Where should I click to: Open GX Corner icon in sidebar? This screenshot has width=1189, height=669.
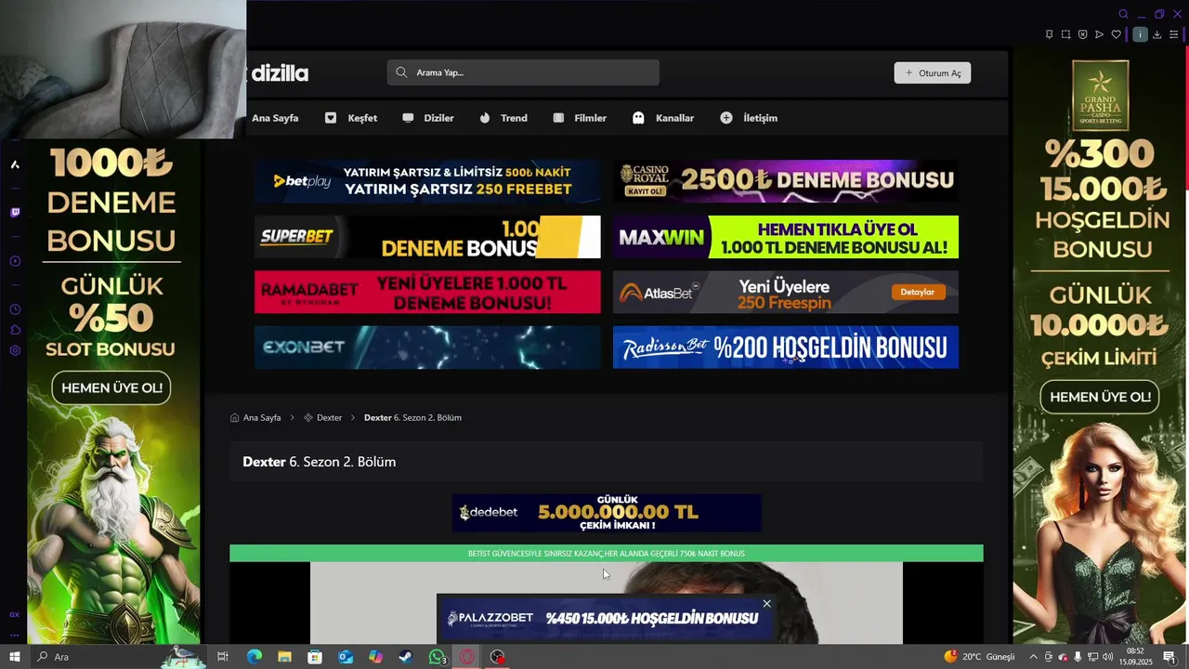pos(15,614)
